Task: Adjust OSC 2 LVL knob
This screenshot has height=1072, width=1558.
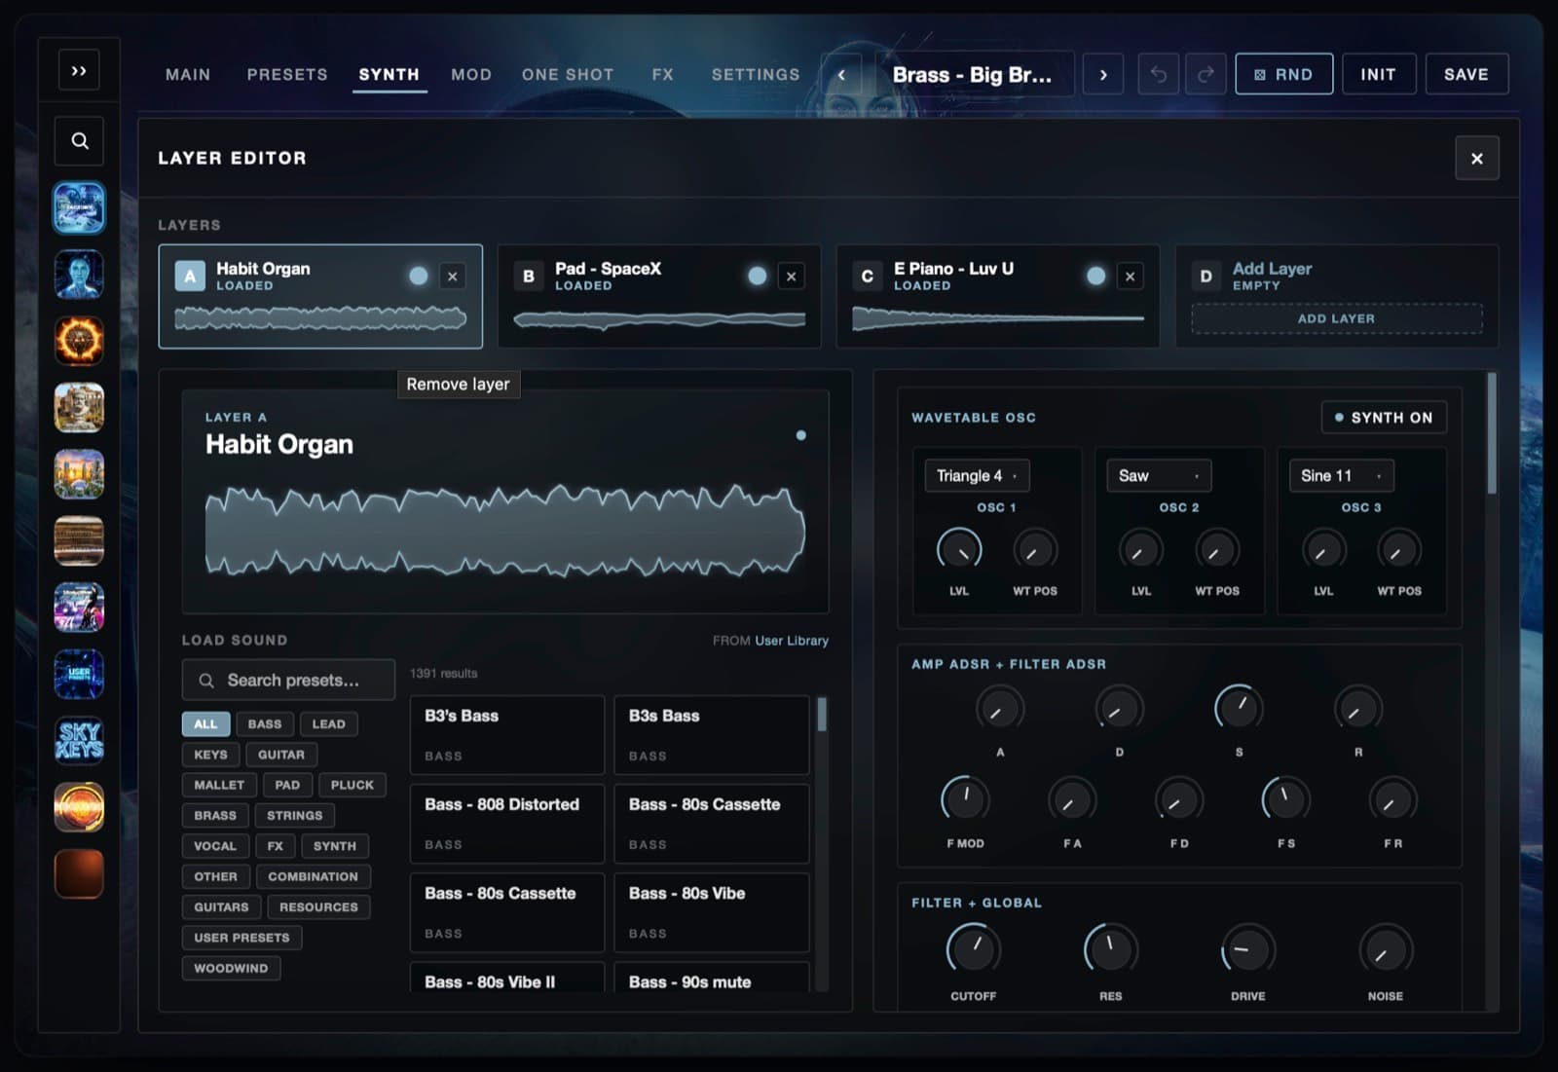Action: pos(1141,551)
